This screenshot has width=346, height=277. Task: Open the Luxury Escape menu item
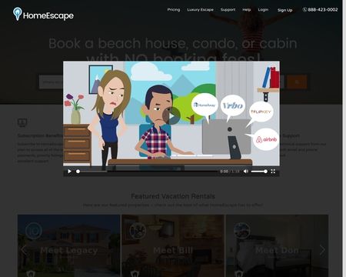click(x=200, y=10)
